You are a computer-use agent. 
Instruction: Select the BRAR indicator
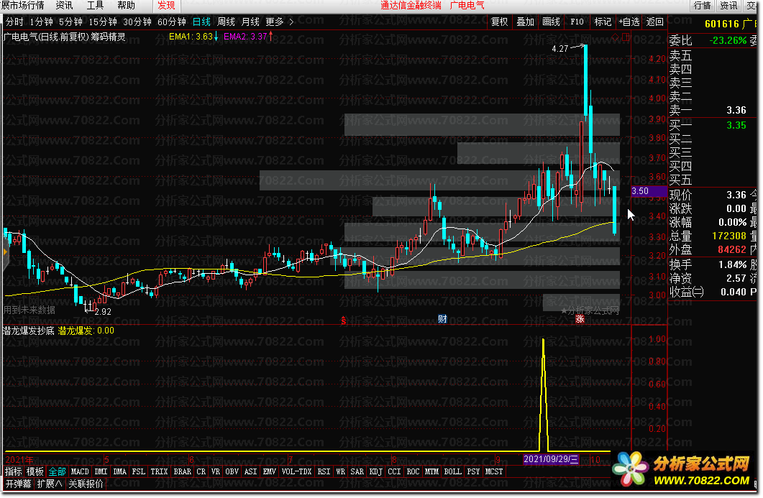(183, 471)
